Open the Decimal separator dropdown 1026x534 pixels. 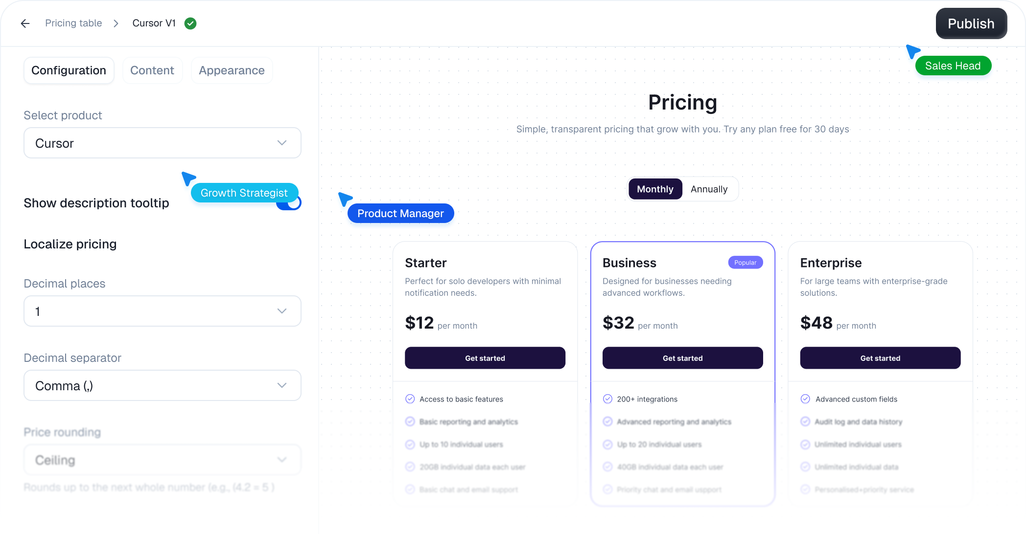[162, 385]
